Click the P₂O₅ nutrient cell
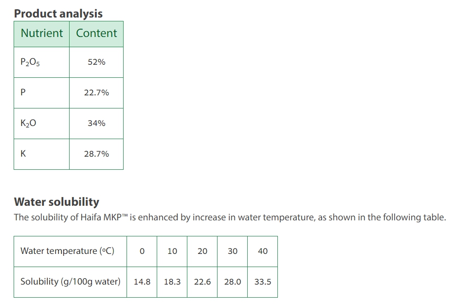 (30, 62)
